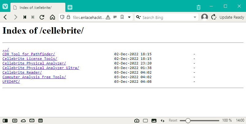This screenshot has width=246, height=124.
Task: Go back to the previous page
Action: (5, 17)
